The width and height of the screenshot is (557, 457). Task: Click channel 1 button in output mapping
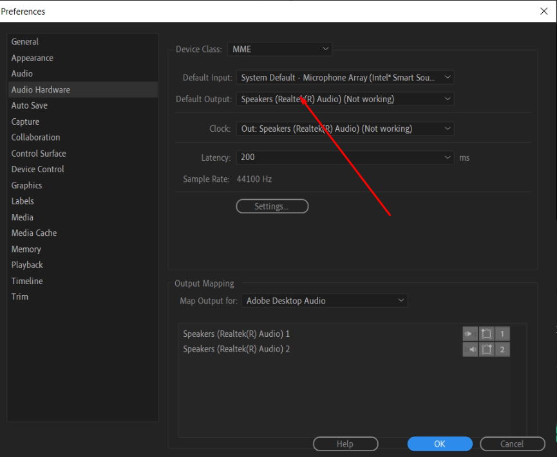pyautogui.click(x=502, y=334)
